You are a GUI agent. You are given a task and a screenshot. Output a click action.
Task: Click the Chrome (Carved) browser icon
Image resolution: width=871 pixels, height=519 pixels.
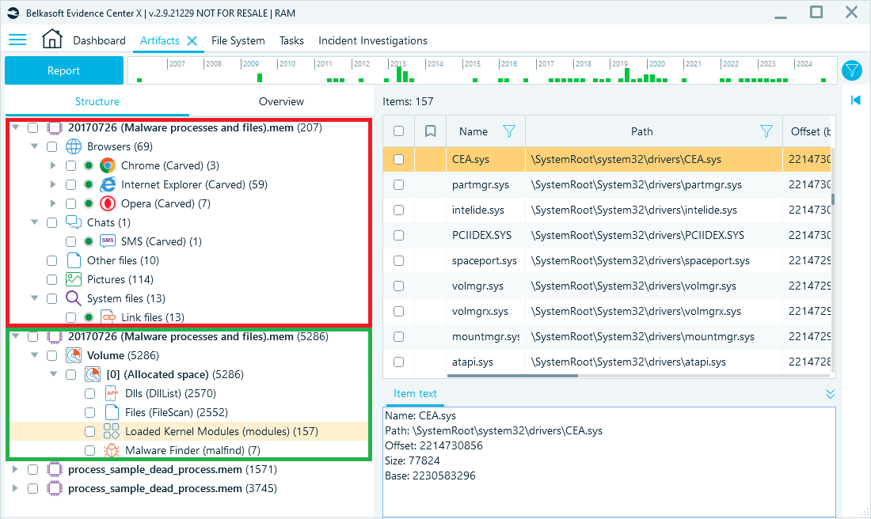coord(108,165)
